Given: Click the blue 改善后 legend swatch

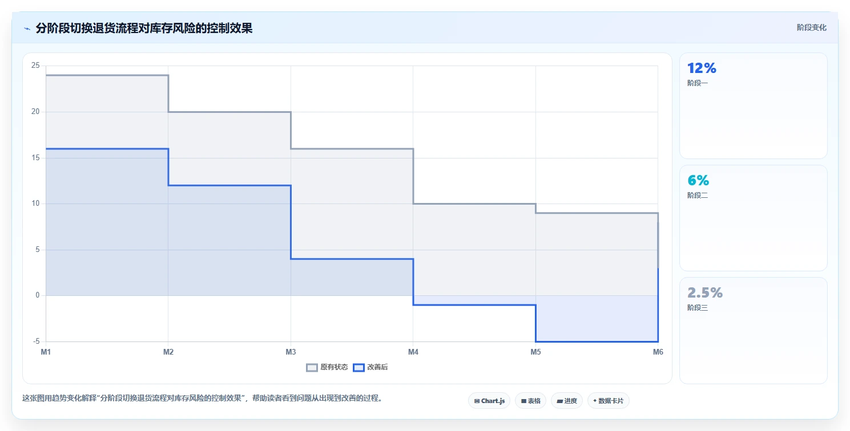Looking at the screenshot, I should (358, 368).
